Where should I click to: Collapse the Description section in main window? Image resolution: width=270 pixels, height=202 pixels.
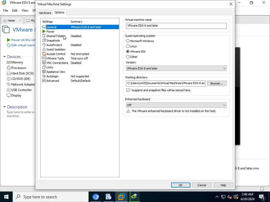pyautogui.click(x=4, y=107)
